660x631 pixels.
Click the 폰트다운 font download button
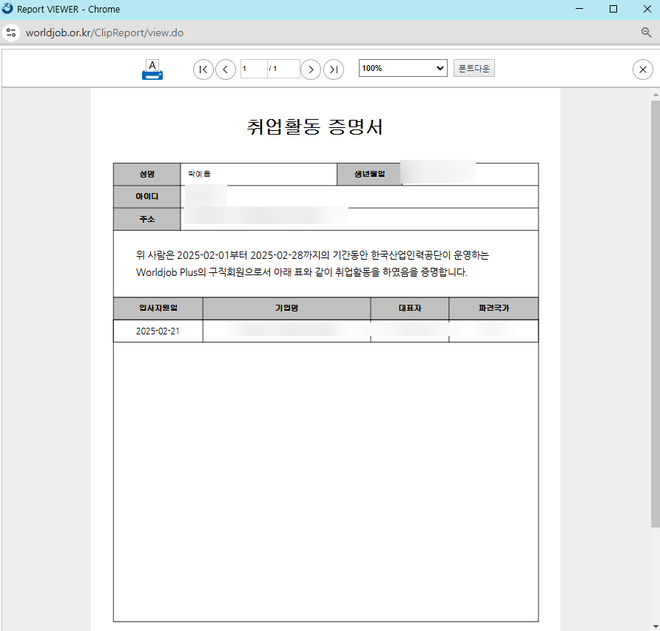click(x=474, y=68)
